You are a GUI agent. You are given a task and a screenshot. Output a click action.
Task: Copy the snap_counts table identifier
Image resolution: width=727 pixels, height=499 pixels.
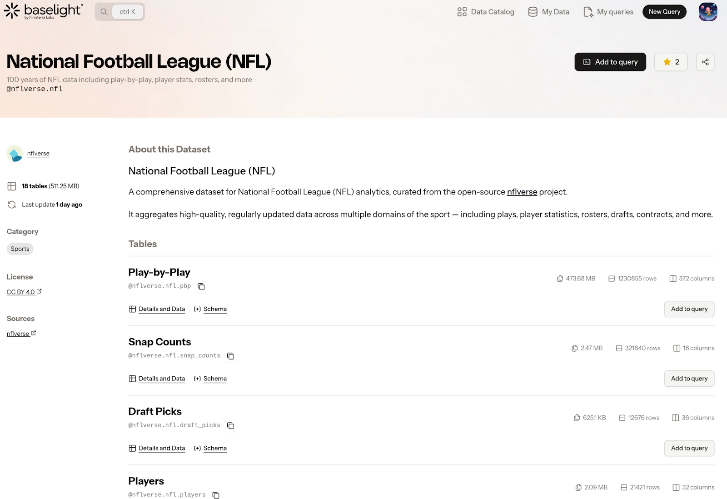(x=231, y=356)
